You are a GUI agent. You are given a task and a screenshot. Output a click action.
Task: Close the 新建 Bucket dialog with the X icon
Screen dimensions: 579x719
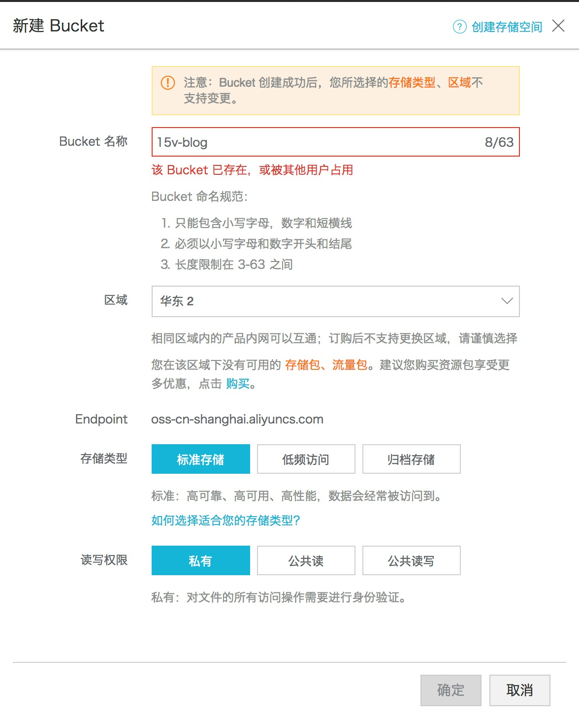click(x=558, y=26)
